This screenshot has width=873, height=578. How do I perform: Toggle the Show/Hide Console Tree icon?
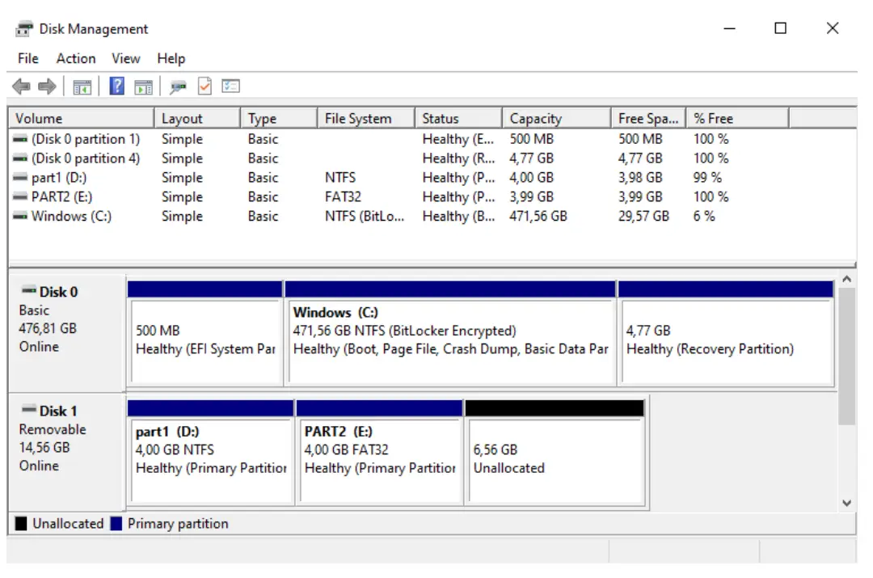pyautogui.click(x=80, y=86)
